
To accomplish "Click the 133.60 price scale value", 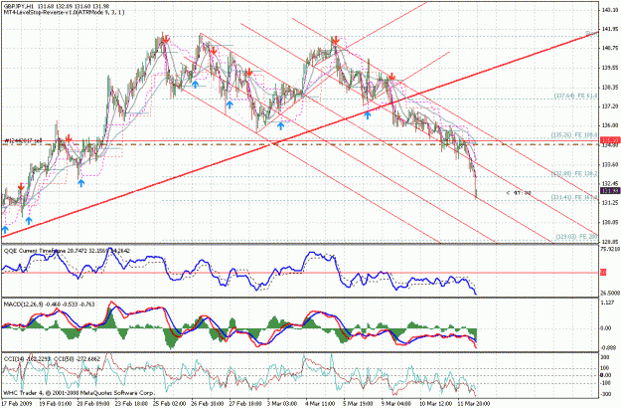I will coord(610,164).
